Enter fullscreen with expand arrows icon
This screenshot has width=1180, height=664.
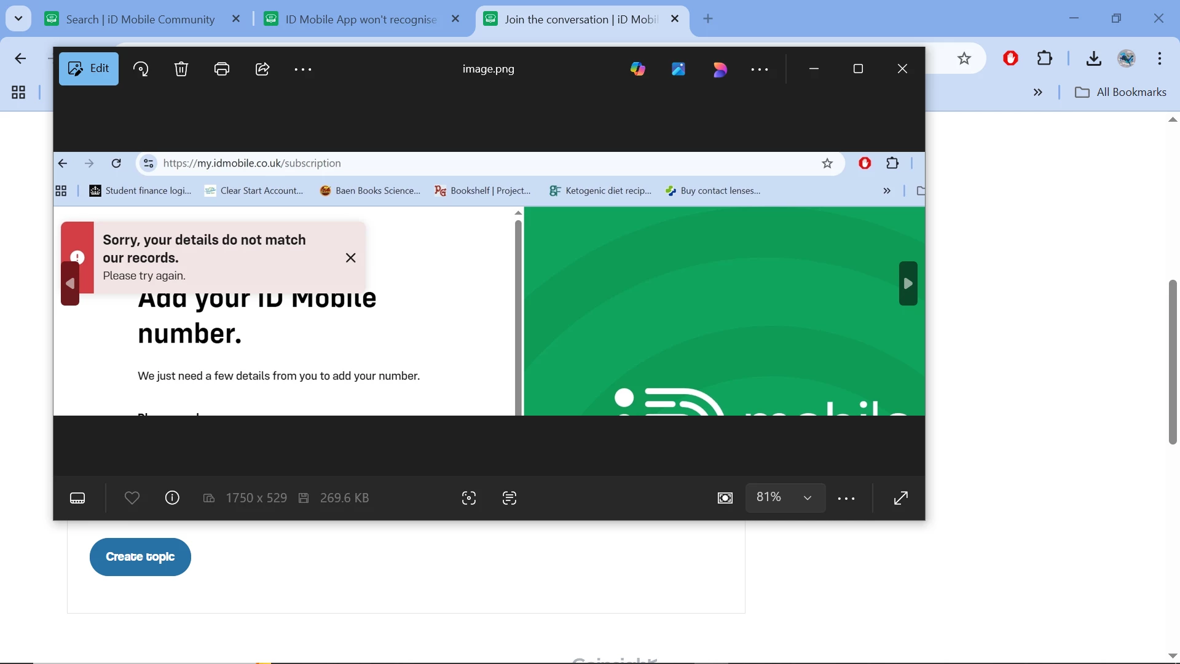coord(901,498)
